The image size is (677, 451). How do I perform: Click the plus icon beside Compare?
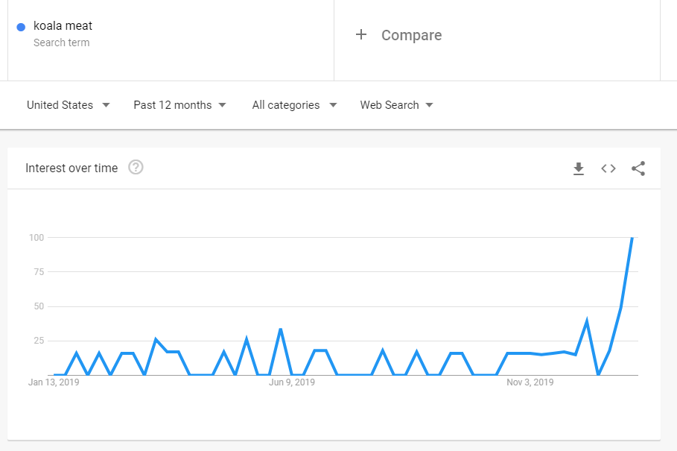coord(361,34)
